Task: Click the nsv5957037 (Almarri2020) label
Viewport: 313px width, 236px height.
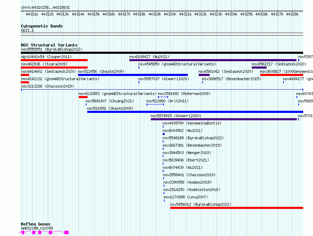Action: pos(164,79)
